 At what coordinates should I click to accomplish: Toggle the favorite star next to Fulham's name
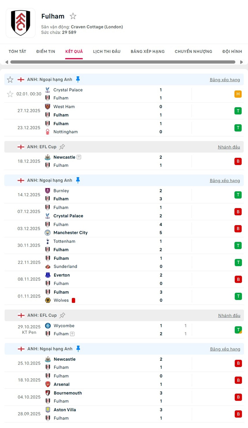pyautogui.click(x=73, y=16)
